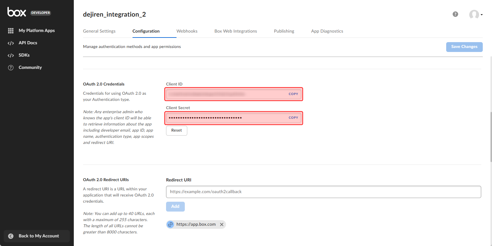Screen dimensions: 492x246
Task: Open the Community link
Action: point(30,67)
